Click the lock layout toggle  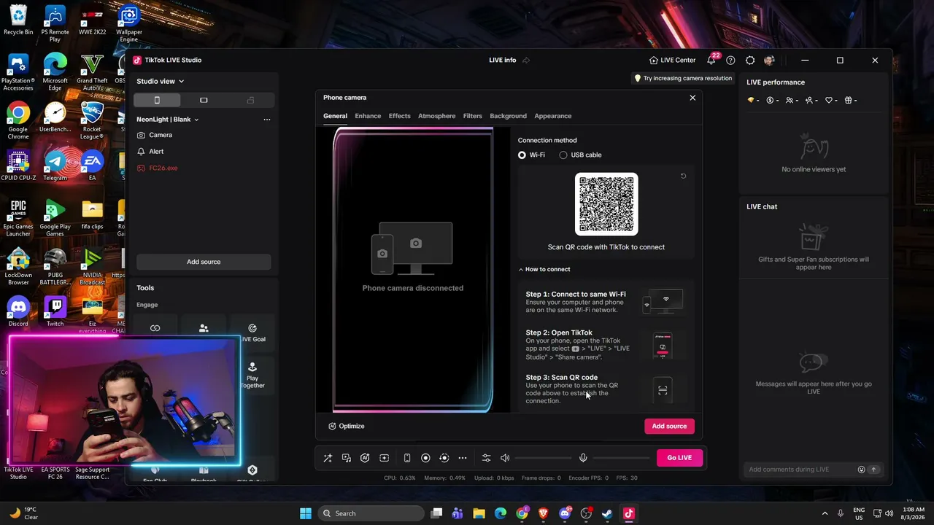click(250, 100)
